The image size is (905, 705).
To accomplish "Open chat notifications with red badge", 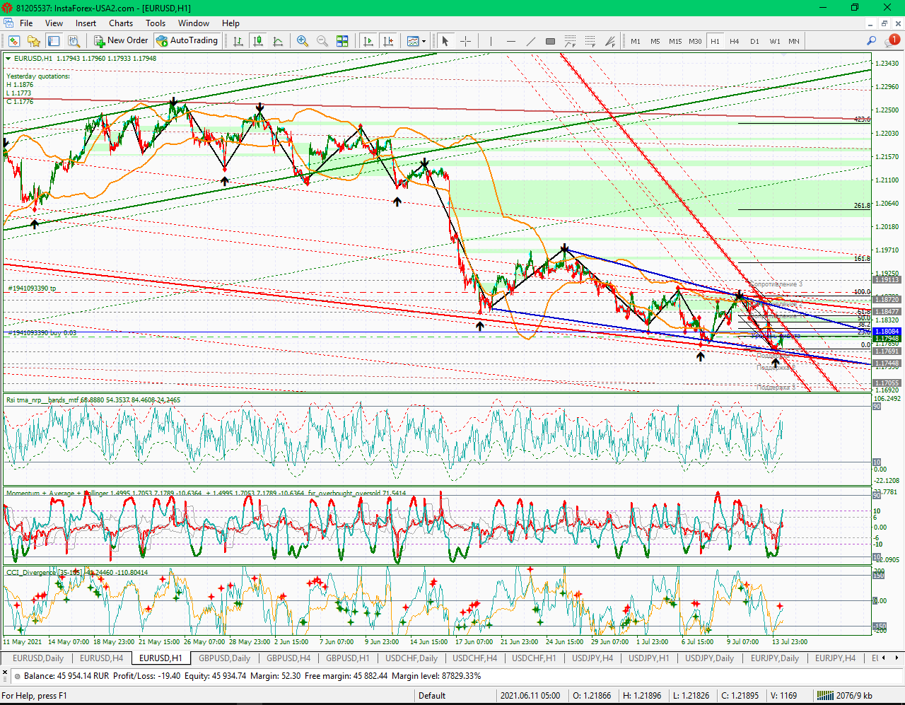I will click(892, 41).
